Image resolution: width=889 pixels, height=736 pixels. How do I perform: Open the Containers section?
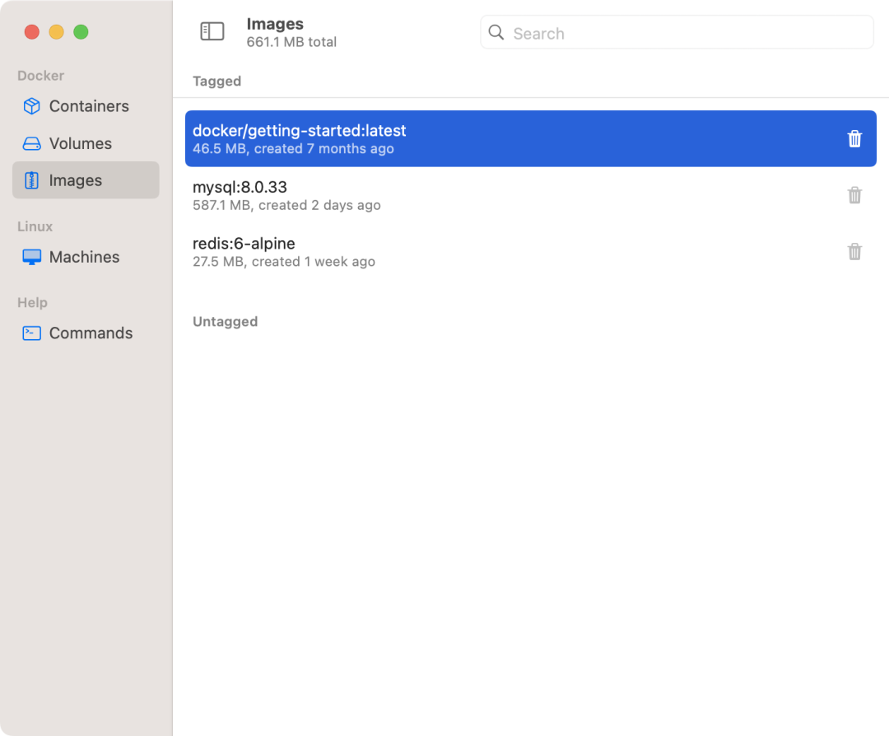(86, 106)
